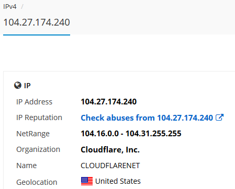Click the United States flag icon

pyautogui.click(x=87, y=181)
